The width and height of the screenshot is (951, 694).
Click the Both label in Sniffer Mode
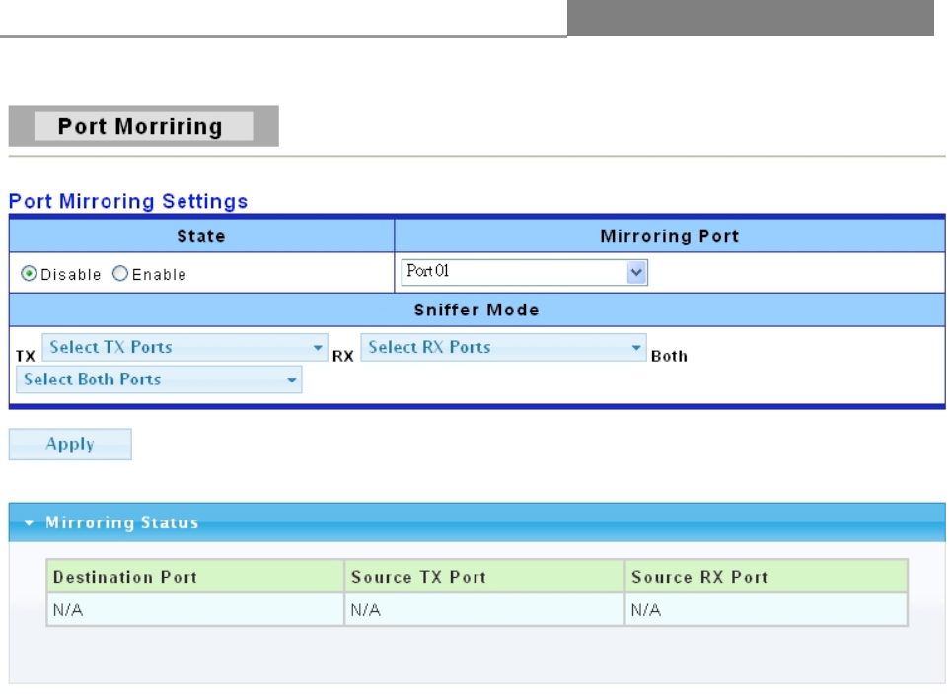[669, 357]
